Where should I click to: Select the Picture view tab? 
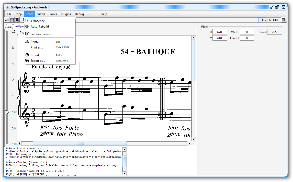point(21,33)
